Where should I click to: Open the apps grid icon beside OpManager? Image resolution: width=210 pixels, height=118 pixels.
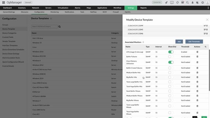click(4, 2)
